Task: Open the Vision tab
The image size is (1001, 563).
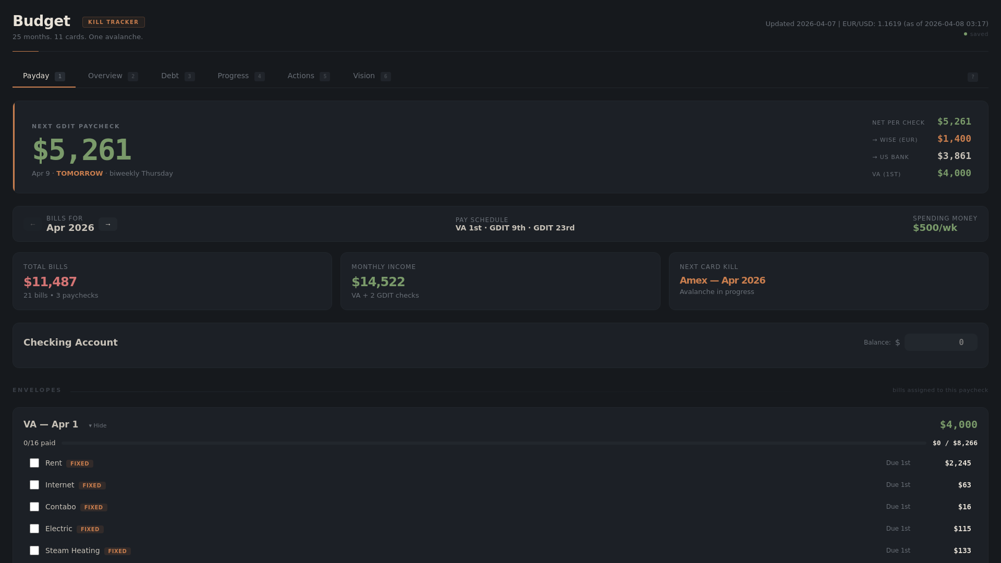Action: pos(372,76)
